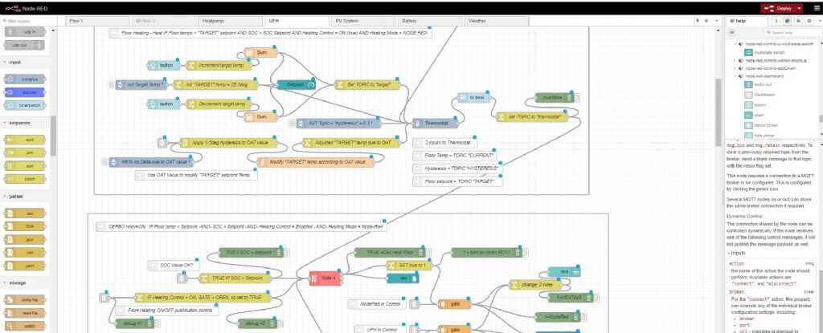
Task: Switch to the Flow 1 tab
Action: pyautogui.click(x=97, y=21)
